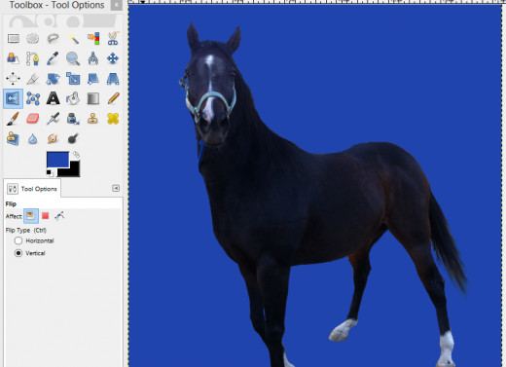This screenshot has height=367, width=506.
Task: Swap foreground and background colors
Action: pyautogui.click(x=76, y=154)
